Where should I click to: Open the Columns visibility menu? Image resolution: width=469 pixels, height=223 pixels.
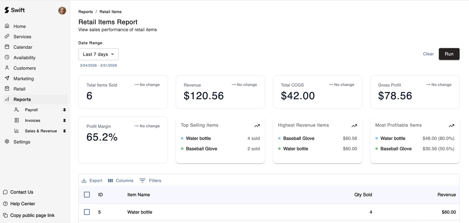(x=120, y=181)
